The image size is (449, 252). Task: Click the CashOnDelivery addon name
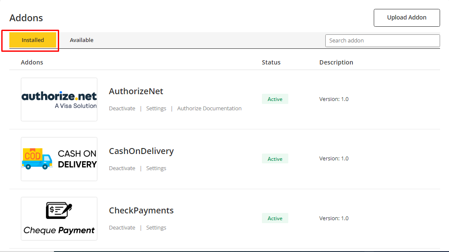pos(141,151)
